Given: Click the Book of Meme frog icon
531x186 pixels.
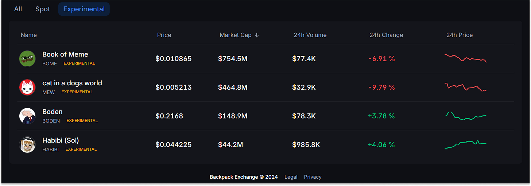Looking at the screenshot, I should 27,59.
